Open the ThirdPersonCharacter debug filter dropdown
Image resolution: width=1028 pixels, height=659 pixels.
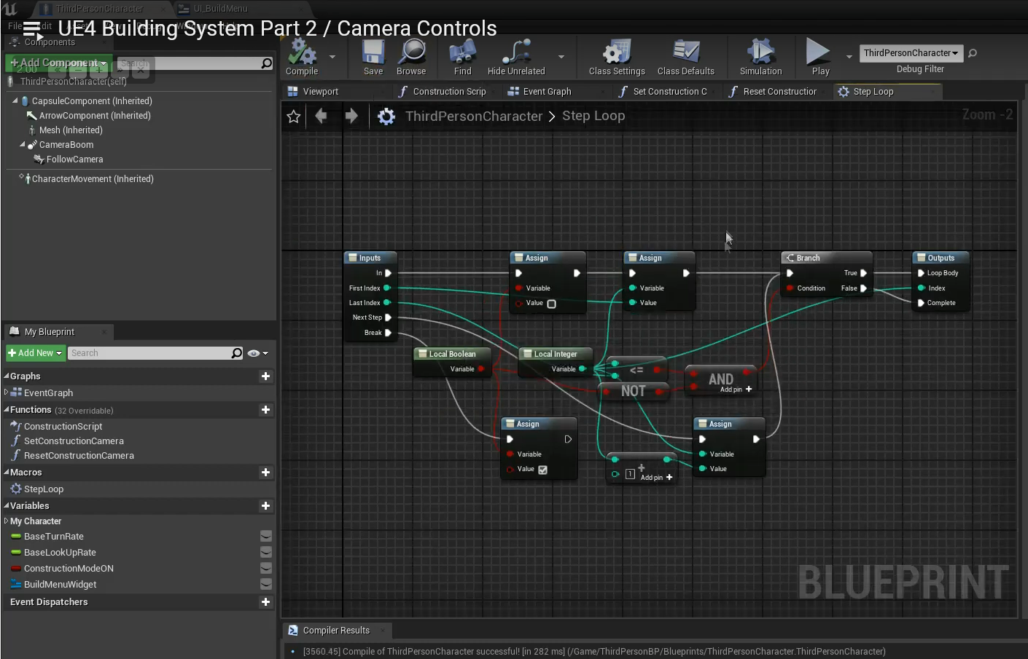coord(911,53)
